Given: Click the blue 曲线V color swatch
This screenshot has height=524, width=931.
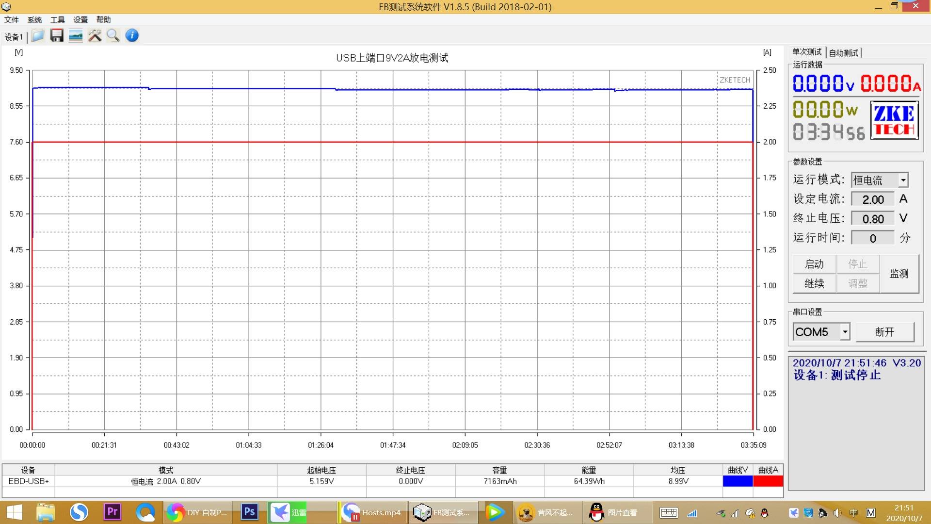Looking at the screenshot, I should pyautogui.click(x=738, y=481).
